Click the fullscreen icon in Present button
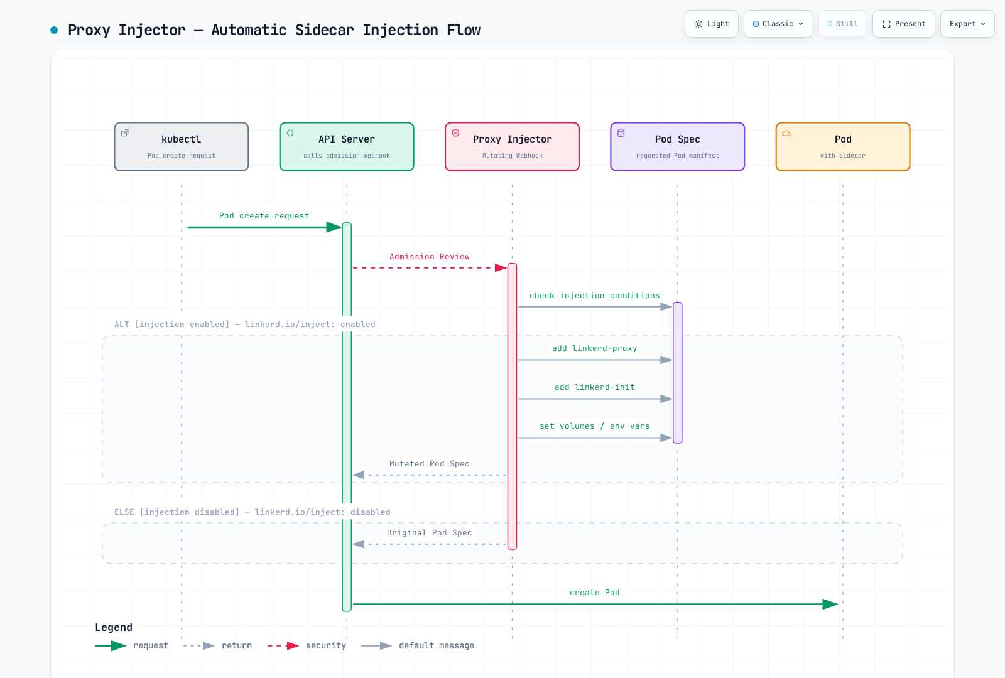Image resolution: width=1005 pixels, height=678 pixels. tap(886, 24)
